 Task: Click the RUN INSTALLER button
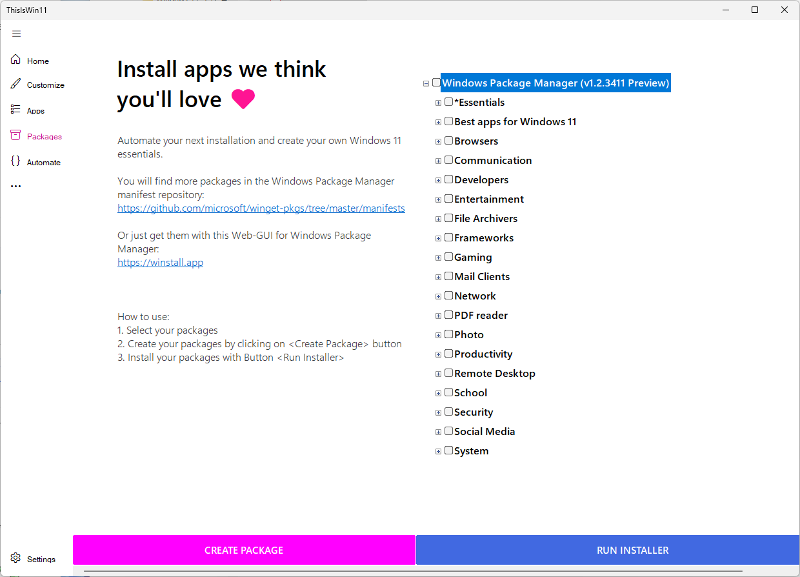click(x=608, y=550)
